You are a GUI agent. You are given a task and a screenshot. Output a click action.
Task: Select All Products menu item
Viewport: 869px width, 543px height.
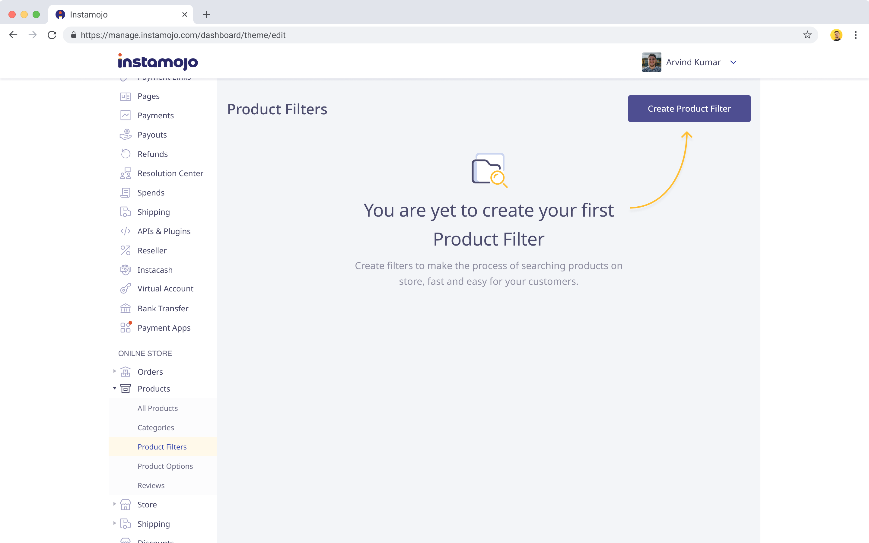coord(158,408)
